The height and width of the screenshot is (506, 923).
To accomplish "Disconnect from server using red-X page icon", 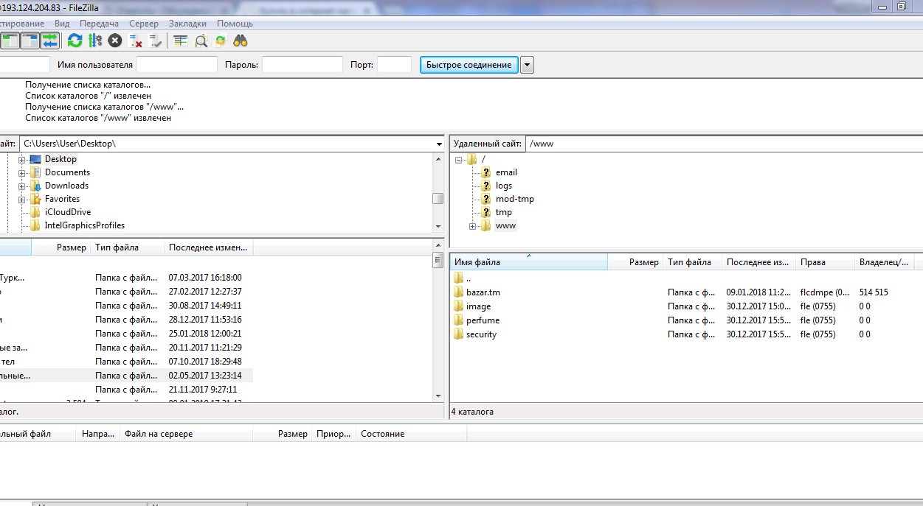I will pos(135,41).
